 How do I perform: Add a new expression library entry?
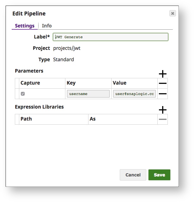[x=162, y=110]
